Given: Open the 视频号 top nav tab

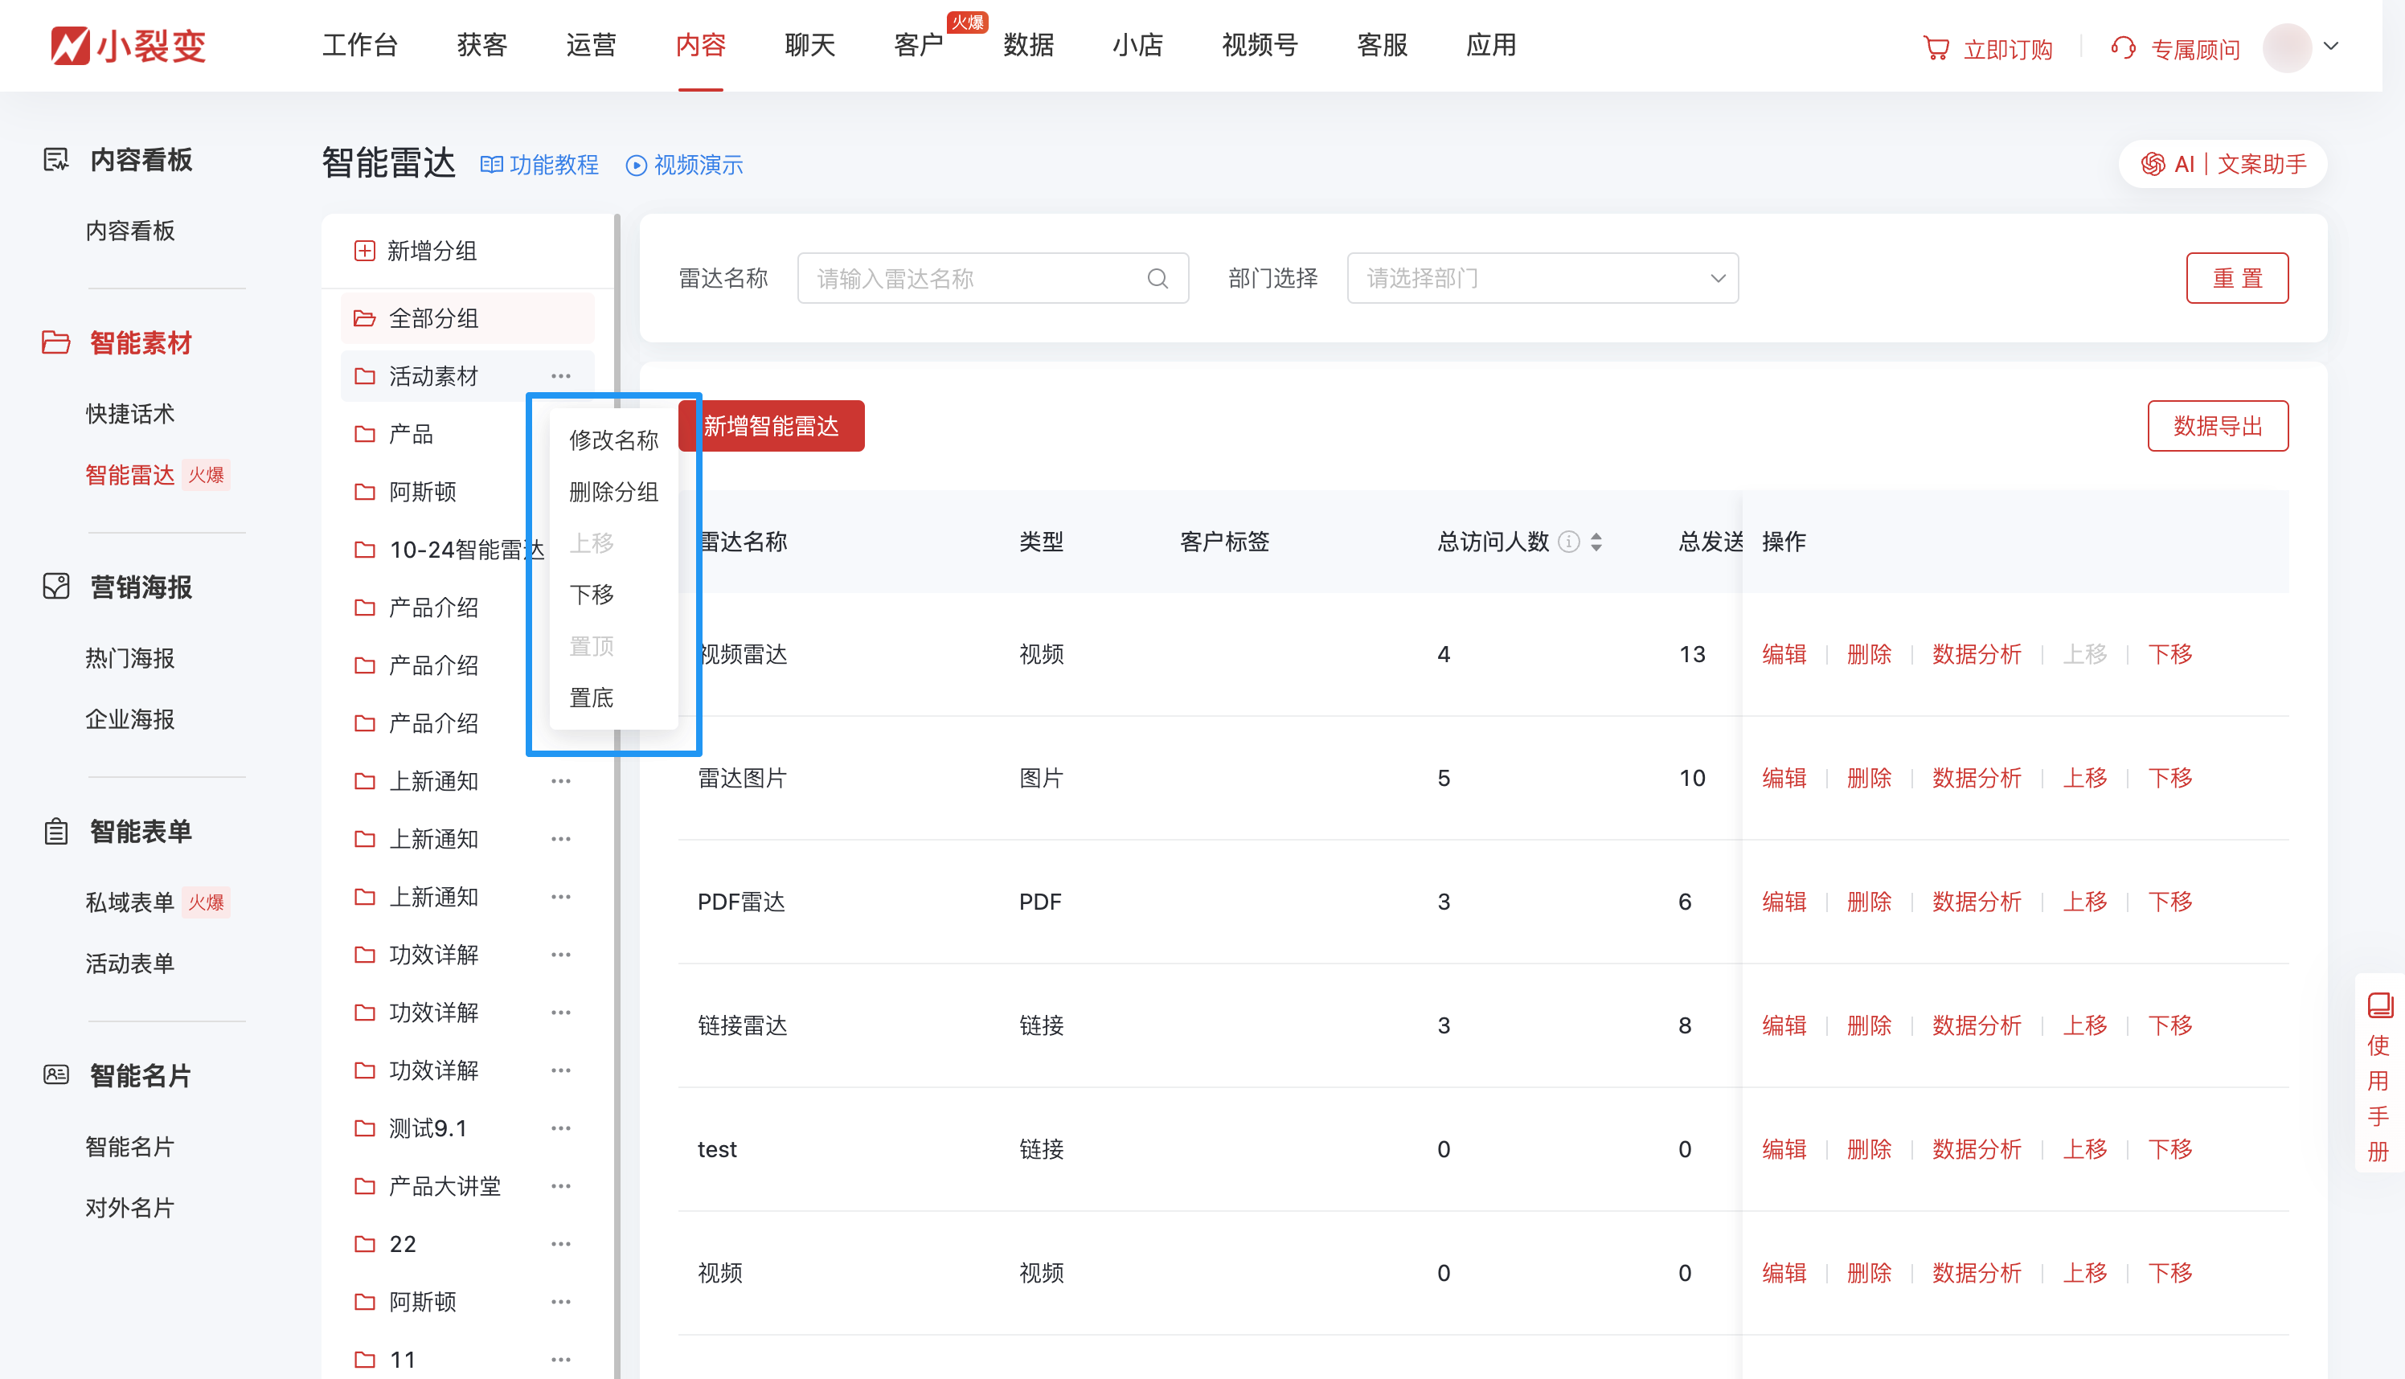Looking at the screenshot, I should pos(1260,44).
